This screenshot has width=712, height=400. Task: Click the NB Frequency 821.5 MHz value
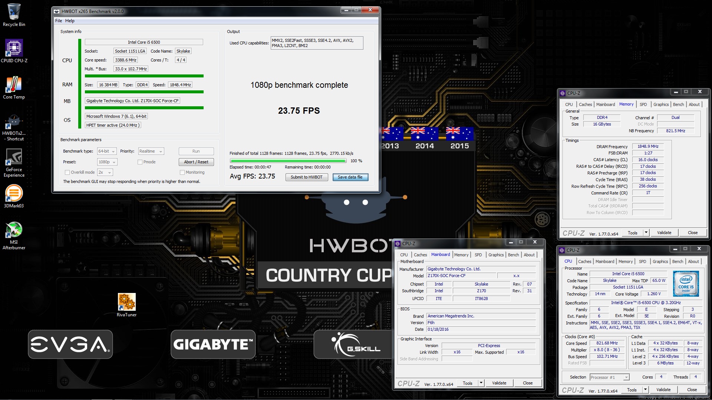675,131
